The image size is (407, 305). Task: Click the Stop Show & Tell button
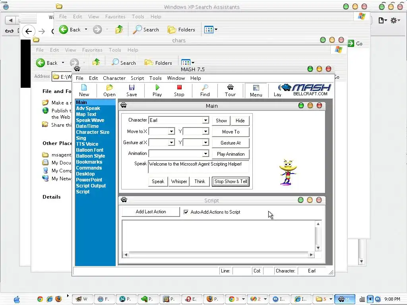[x=231, y=181]
